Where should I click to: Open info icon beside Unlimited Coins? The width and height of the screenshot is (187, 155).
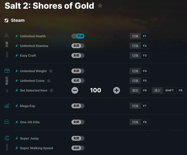49,81
